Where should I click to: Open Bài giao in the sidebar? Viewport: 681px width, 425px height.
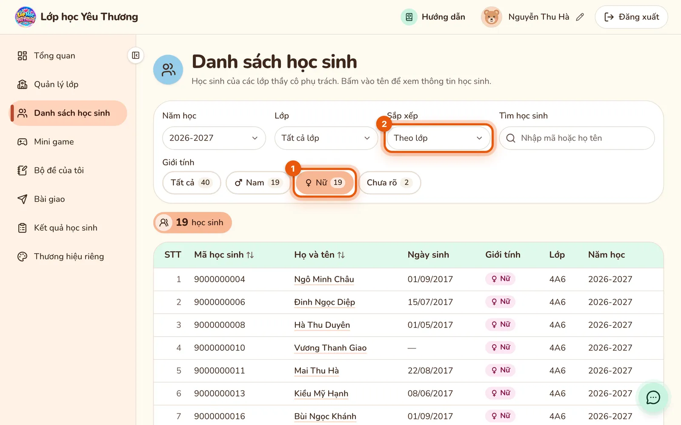[x=69, y=199]
